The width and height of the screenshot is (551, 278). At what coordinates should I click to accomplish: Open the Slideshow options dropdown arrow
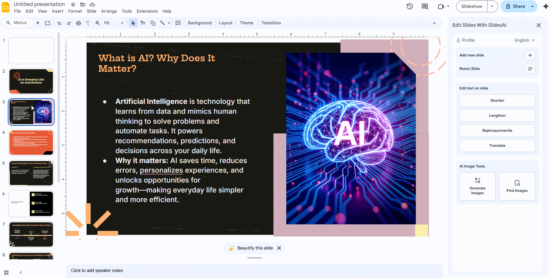pyautogui.click(x=492, y=6)
